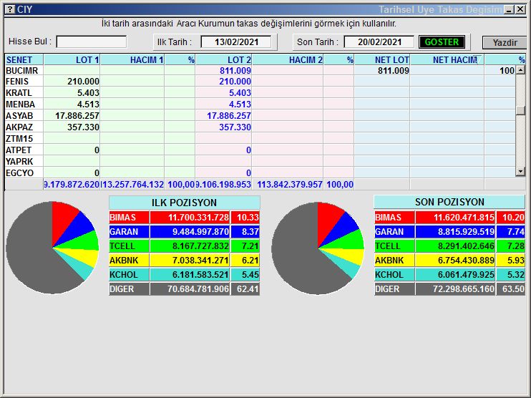This screenshot has height=398, width=531.
Task: Click the GOSTER button
Action: point(442,42)
